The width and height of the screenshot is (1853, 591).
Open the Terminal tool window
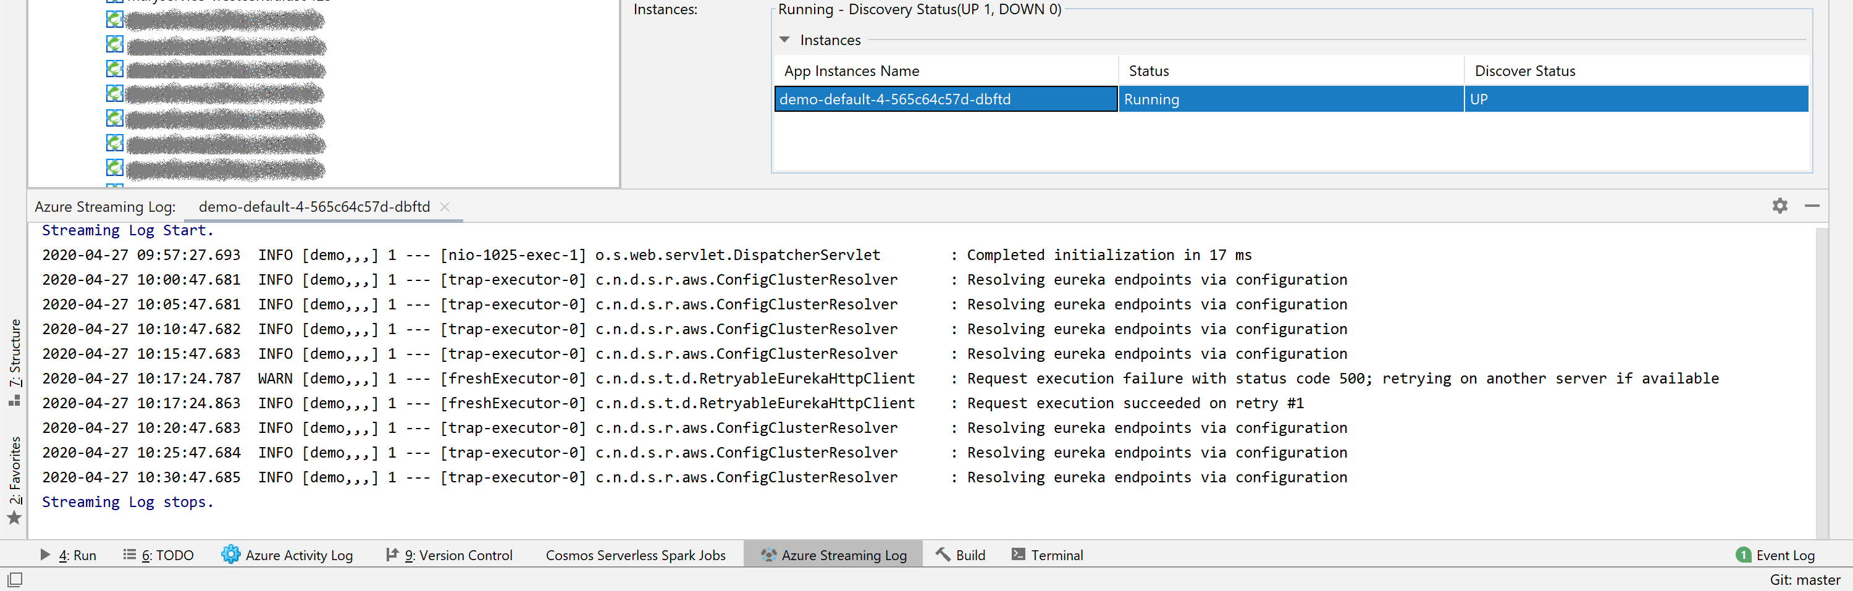tap(1048, 555)
